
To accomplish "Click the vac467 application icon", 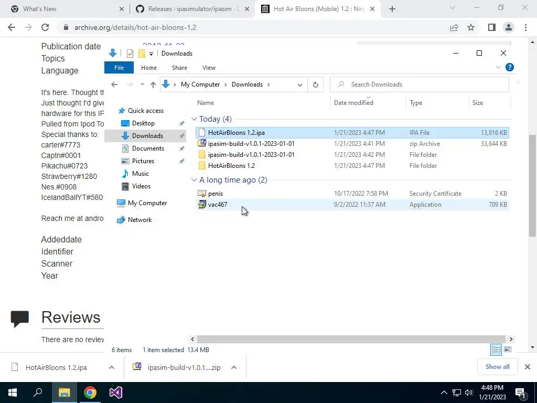I will pyautogui.click(x=202, y=204).
